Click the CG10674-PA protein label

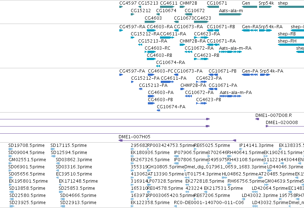tap(171, 107)
